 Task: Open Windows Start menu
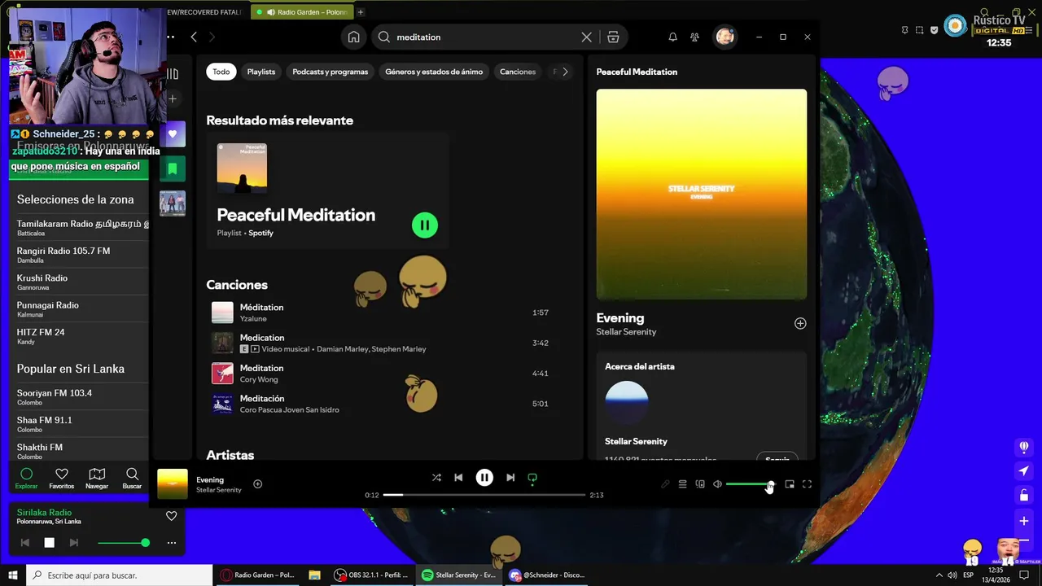point(12,575)
